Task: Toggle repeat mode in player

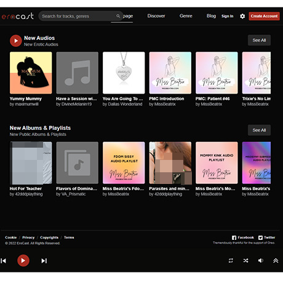Action: tap(231, 260)
